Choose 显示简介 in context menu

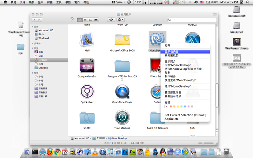[185, 61]
